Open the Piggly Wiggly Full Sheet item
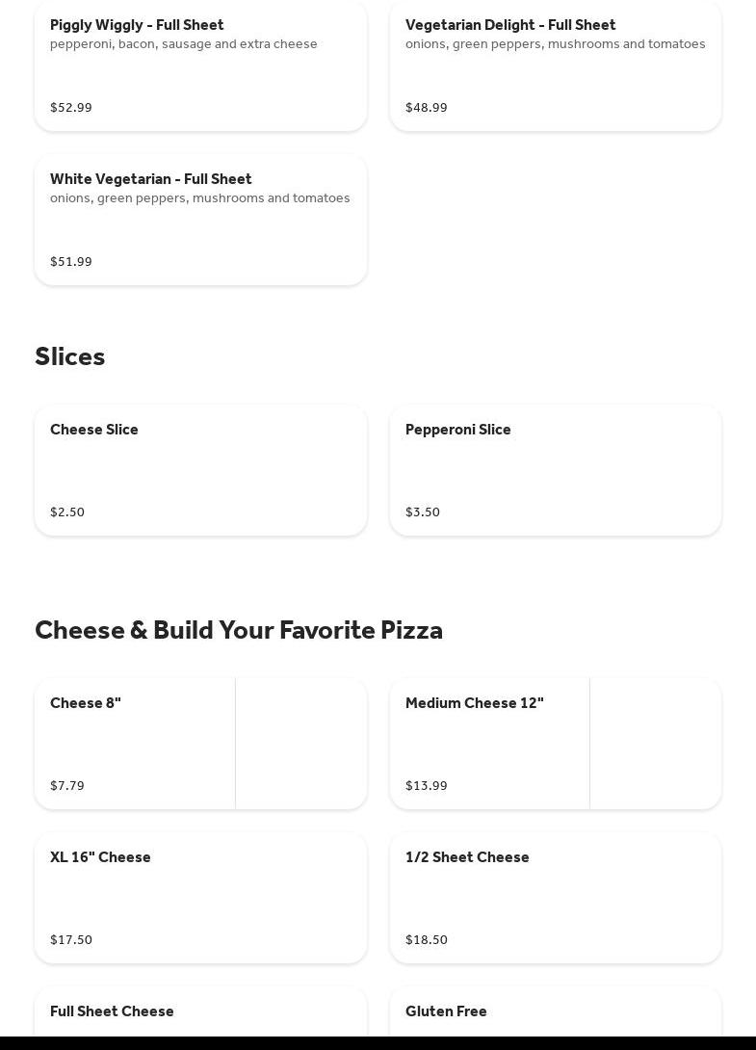 pos(137,25)
